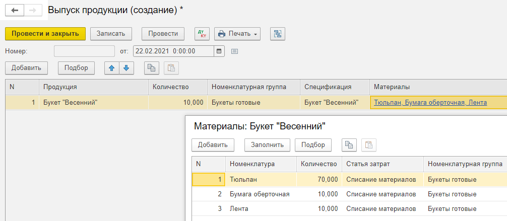Click the Записать button
The width and height of the screenshot is (507, 221).
click(x=111, y=34)
